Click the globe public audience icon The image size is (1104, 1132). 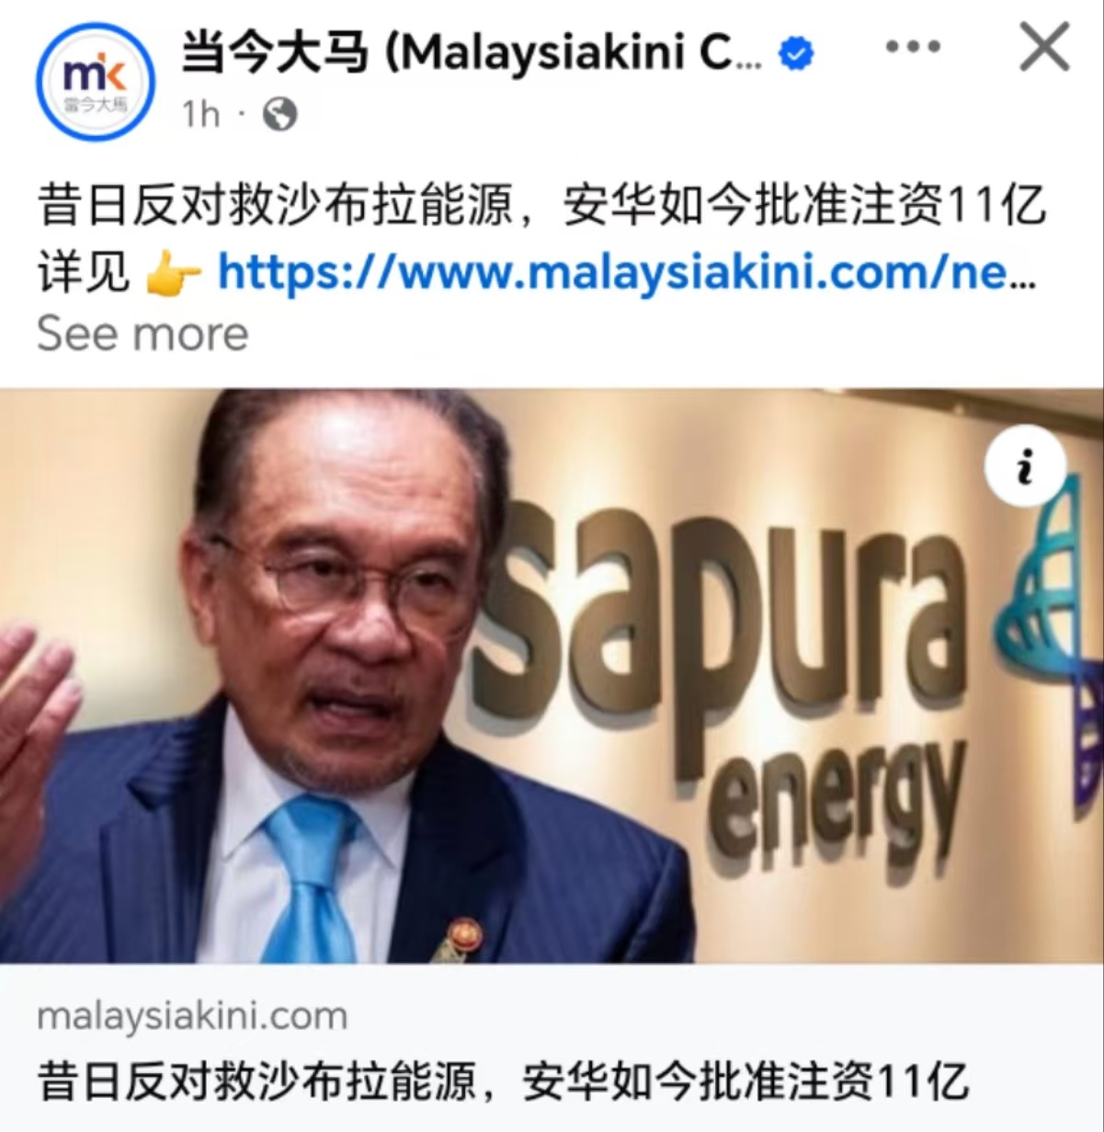point(280,115)
